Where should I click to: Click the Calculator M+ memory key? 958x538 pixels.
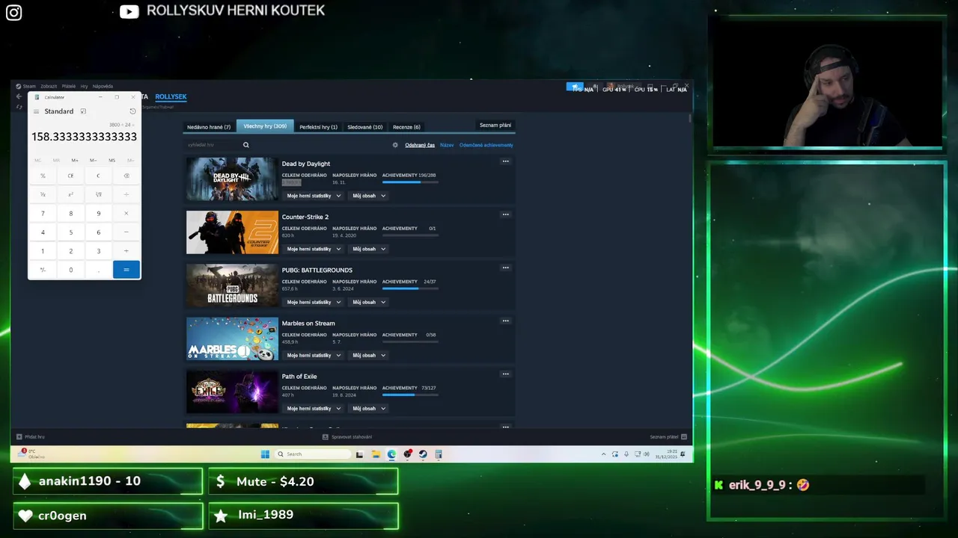coord(75,160)
